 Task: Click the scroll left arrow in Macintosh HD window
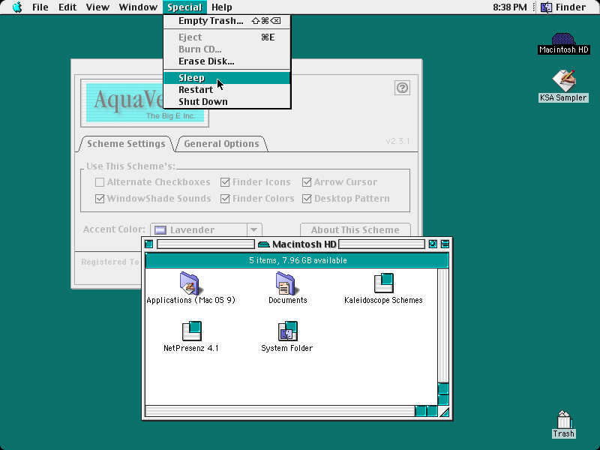(x=420, y=411)
